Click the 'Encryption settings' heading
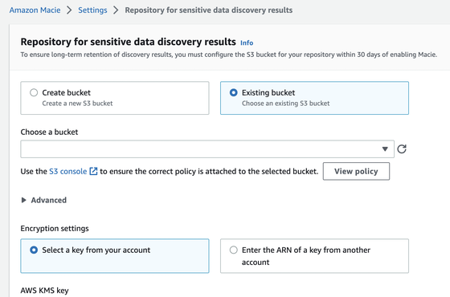This screenshot has height=297, width=450. [55, 229]
